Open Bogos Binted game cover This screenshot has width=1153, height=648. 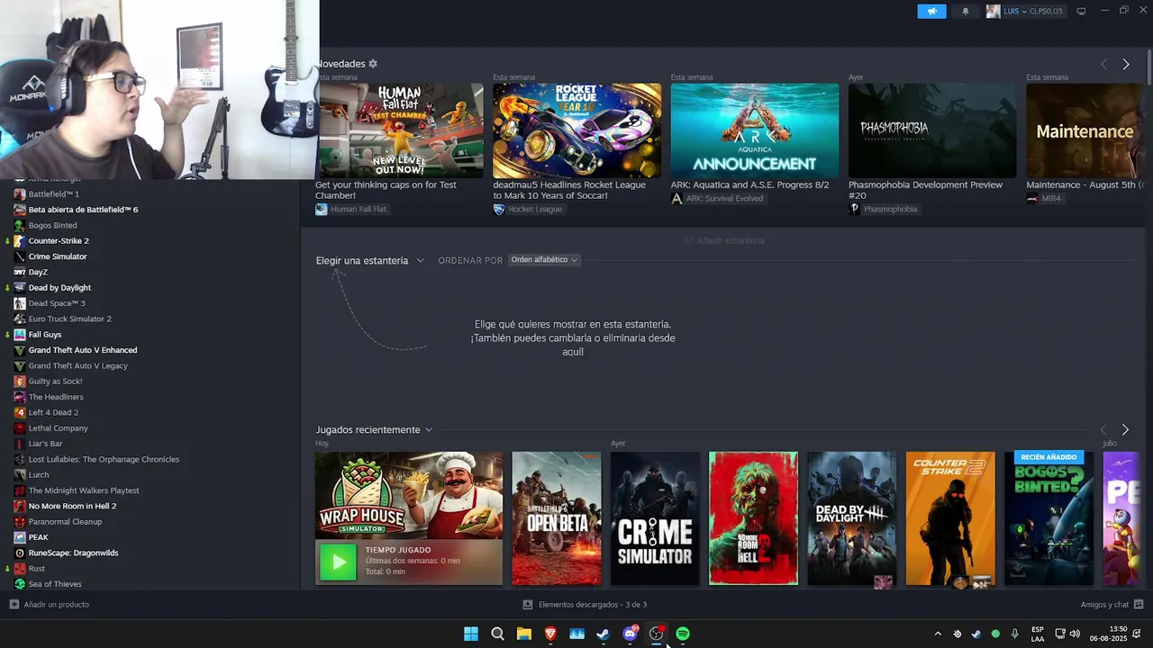tap(1049, 518)
